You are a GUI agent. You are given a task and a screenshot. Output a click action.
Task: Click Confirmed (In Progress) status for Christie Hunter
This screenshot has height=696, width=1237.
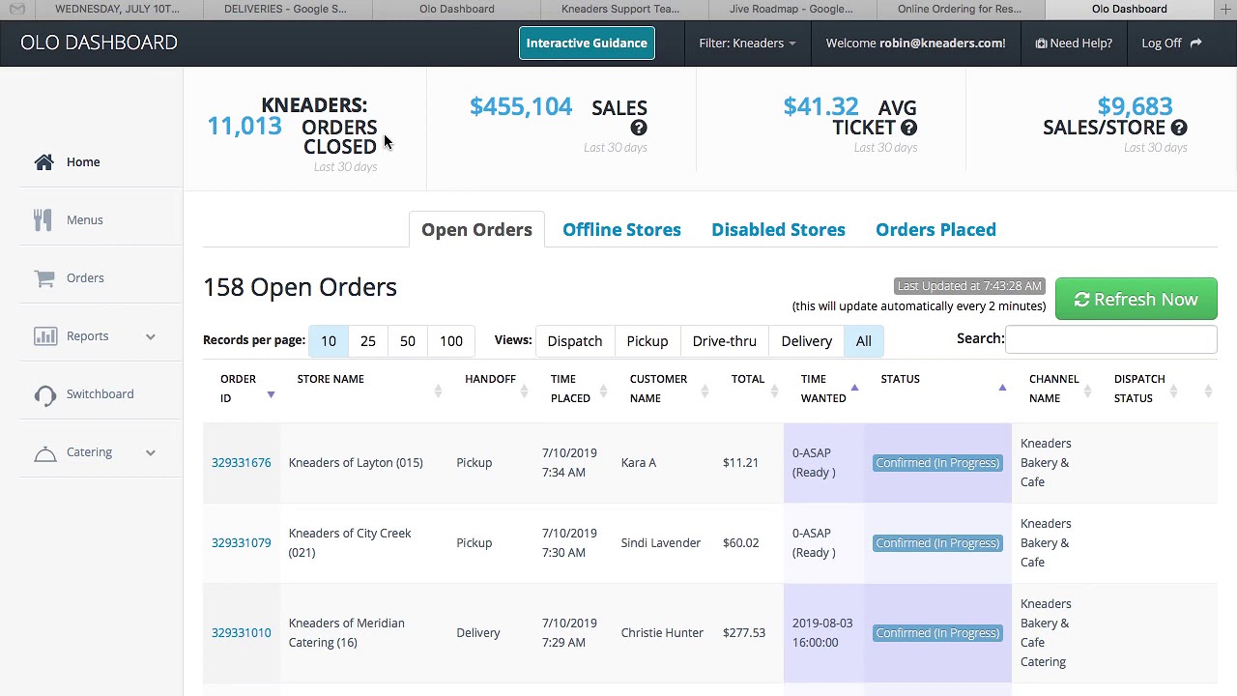pyautogui.click(x=937, y=633)
